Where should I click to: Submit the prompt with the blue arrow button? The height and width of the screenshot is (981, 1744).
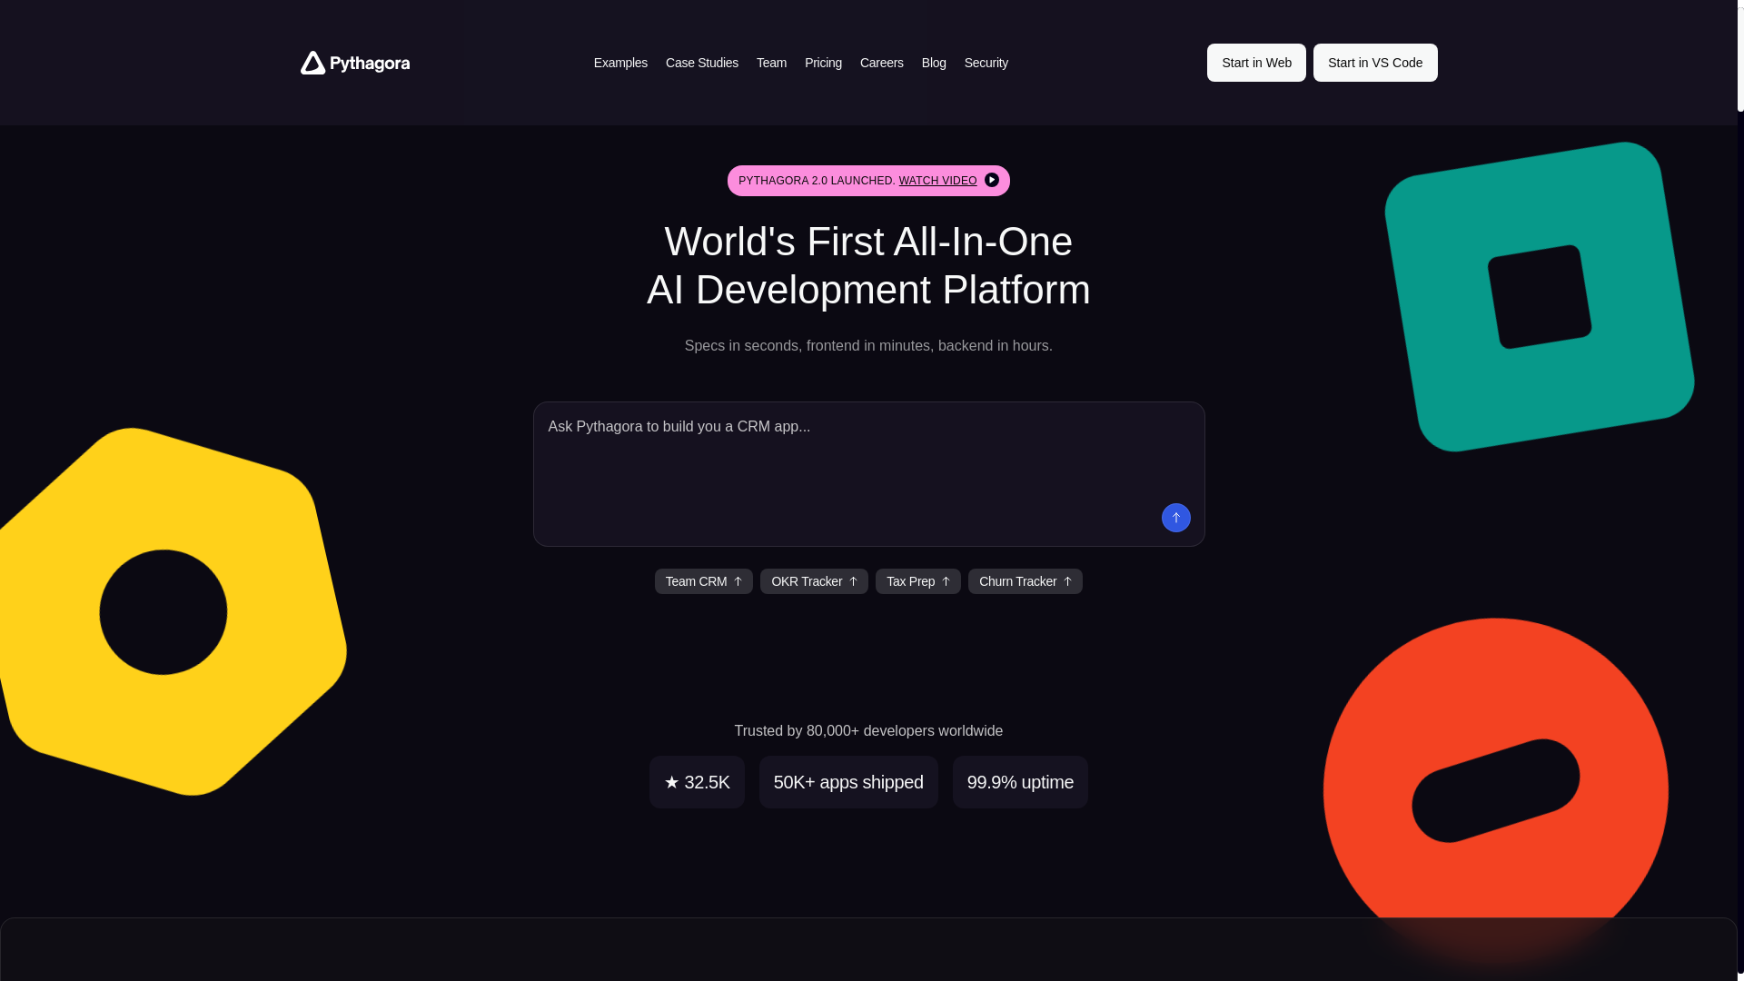tap(1176, 518)
